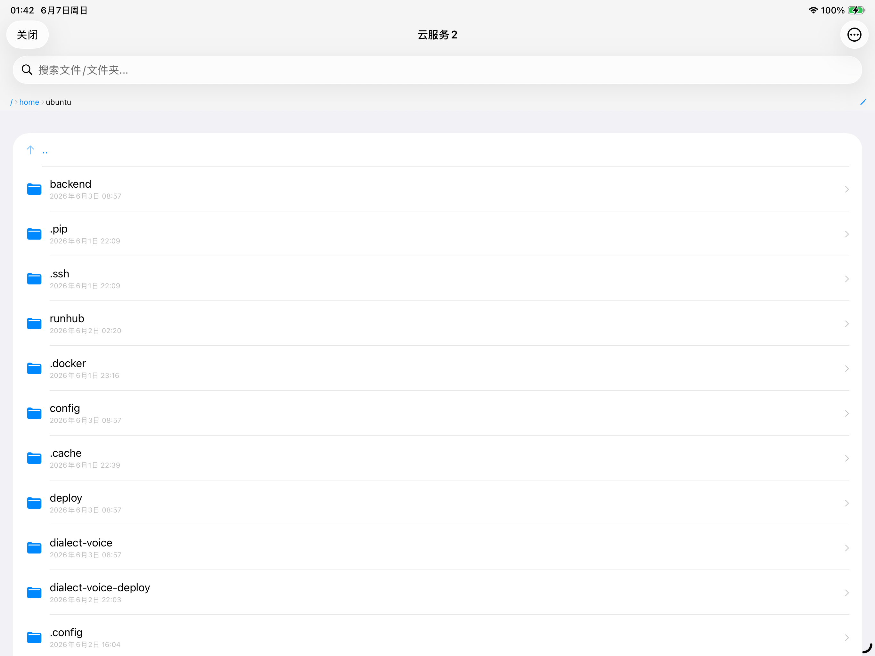Expand dialect-voice-deploy row chevron
Viewport: 875px width, 656px height.
[x=847, y=593]
